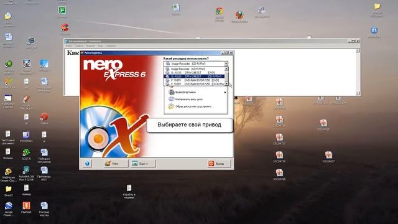The width and height of the screenshot is (398, 224).
Task: Pick F: DVD-RAM DVDR 550 [DVD] recorder
Action: tap(194, 80)
